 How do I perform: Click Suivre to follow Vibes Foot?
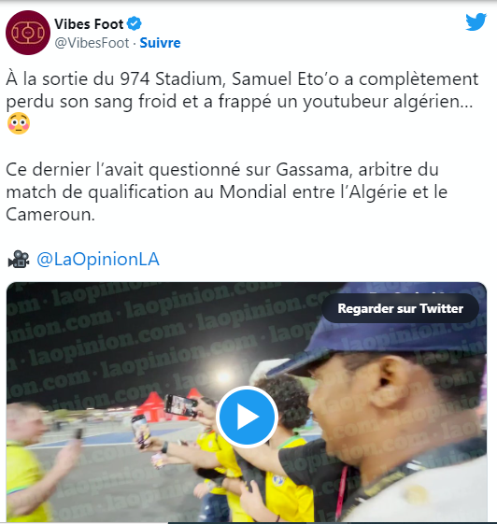[160, 43]
